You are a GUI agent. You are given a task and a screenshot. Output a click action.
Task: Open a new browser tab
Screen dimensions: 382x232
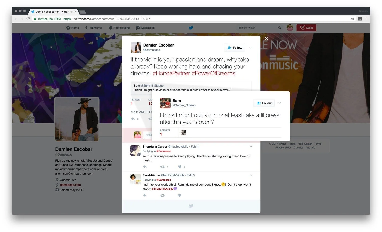[83, 12]
